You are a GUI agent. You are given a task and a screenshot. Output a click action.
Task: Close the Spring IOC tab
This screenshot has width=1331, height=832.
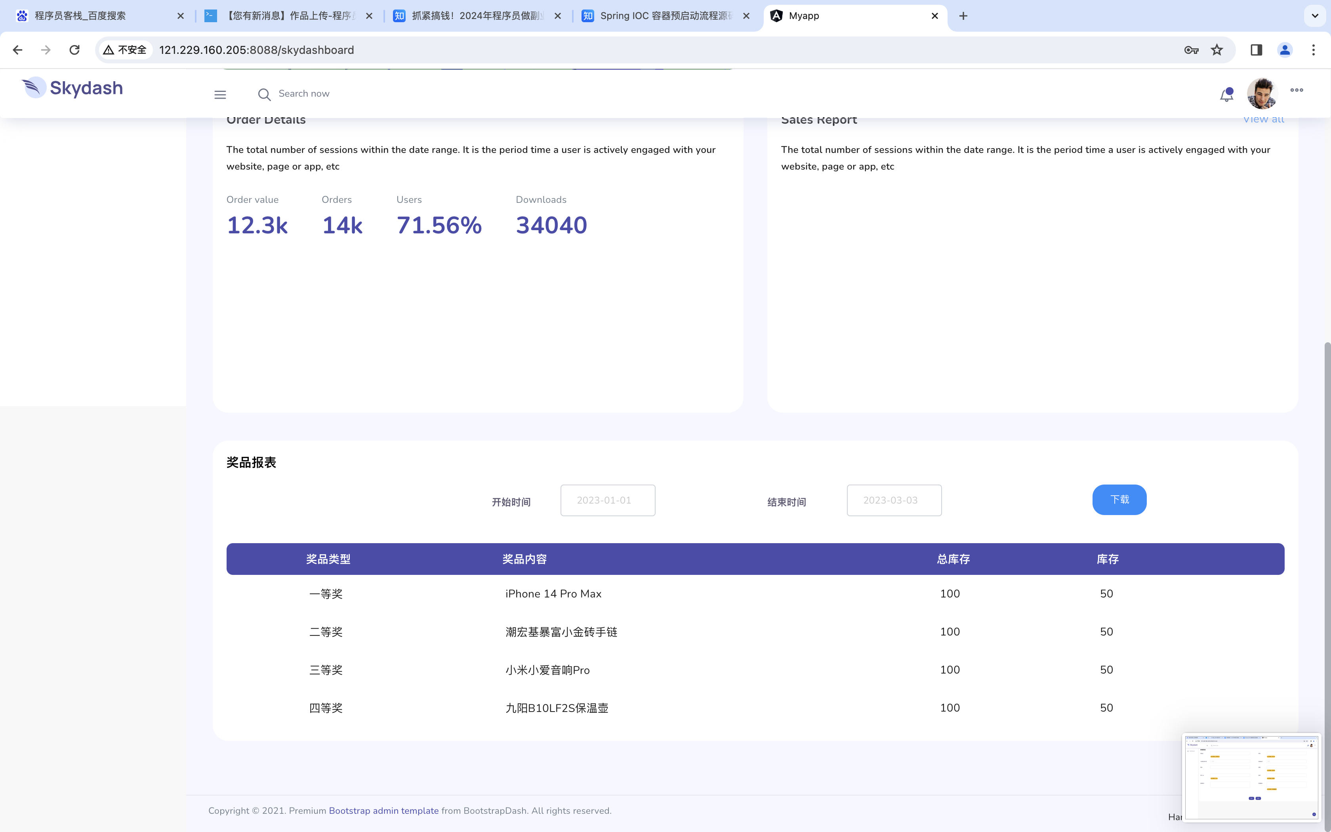pyautogui.click(x=746, y=16)
